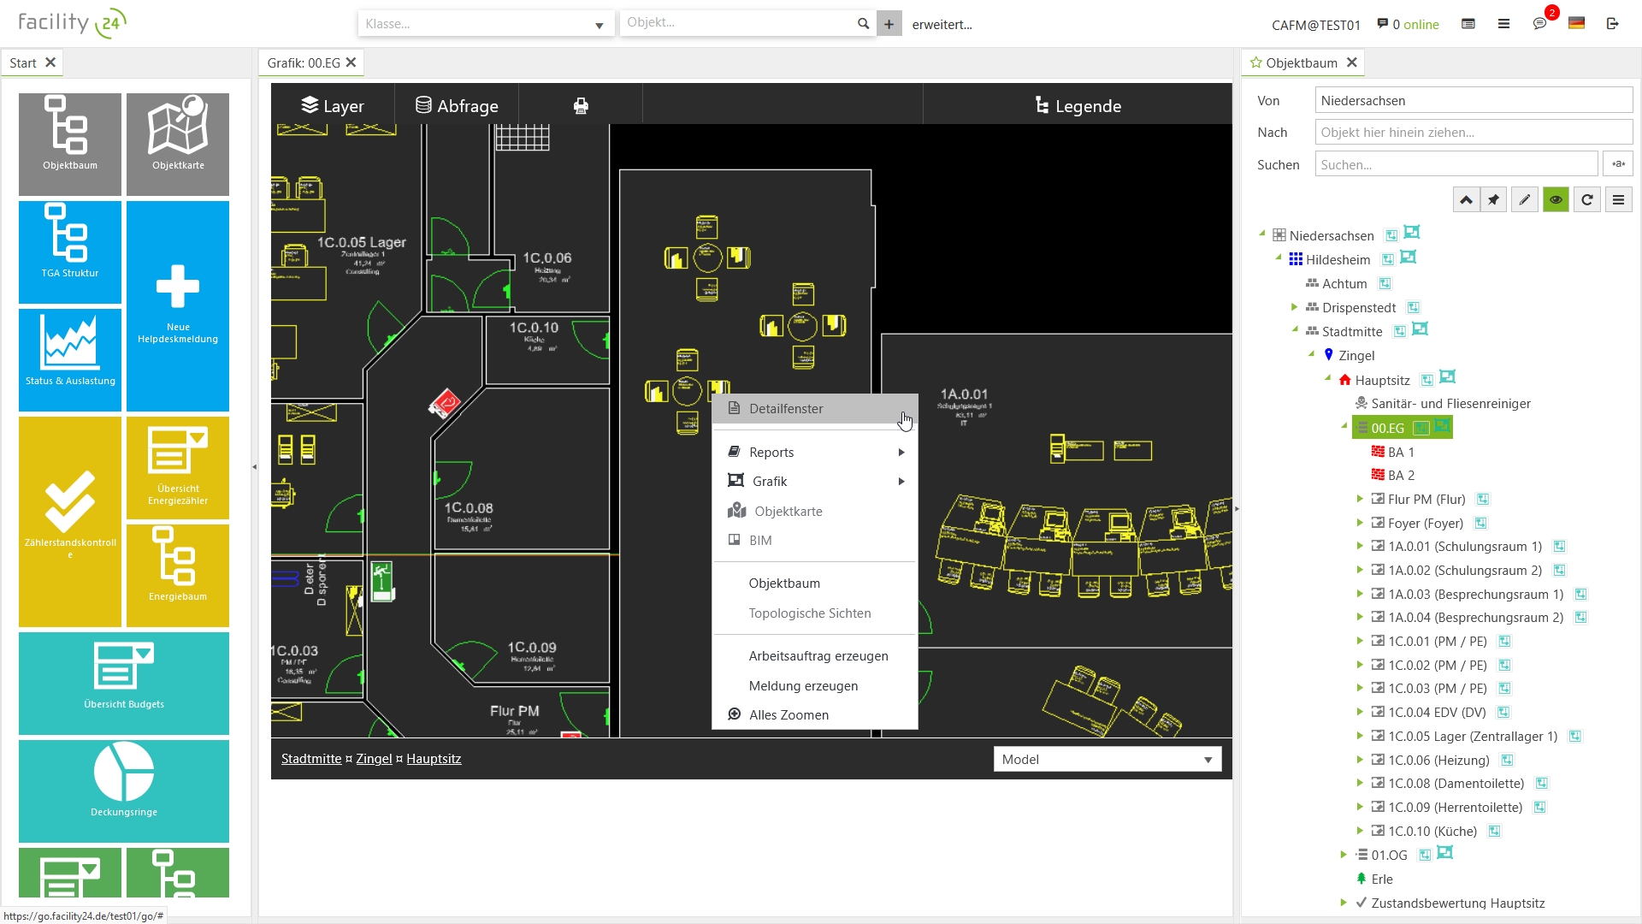1642x924 pixels.
Task: Open the Model dropdown
Action: tap(1107, 760)
